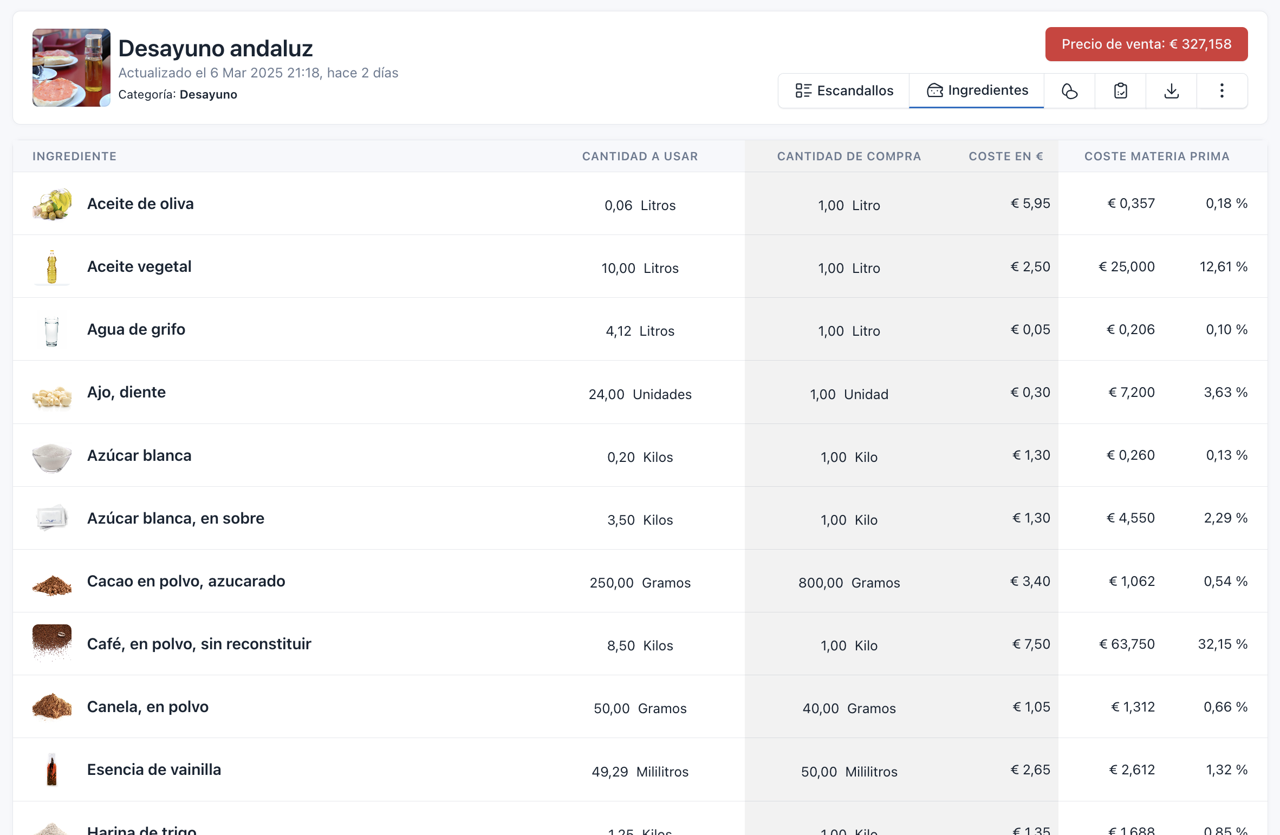
Task: Click the Aceite vegetal bottle icon
Action: pos(52,266)
